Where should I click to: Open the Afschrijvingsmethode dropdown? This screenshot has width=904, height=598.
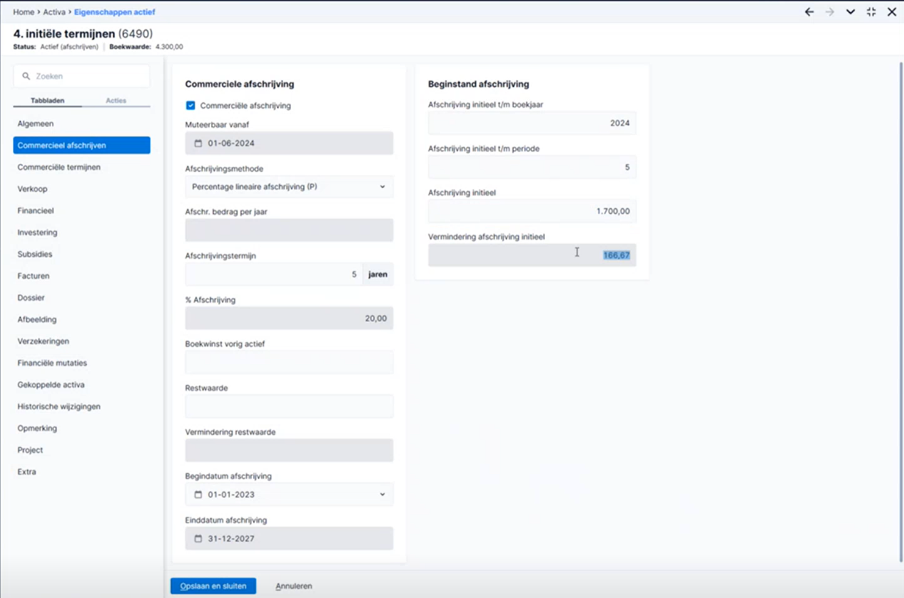coord(289,186)
